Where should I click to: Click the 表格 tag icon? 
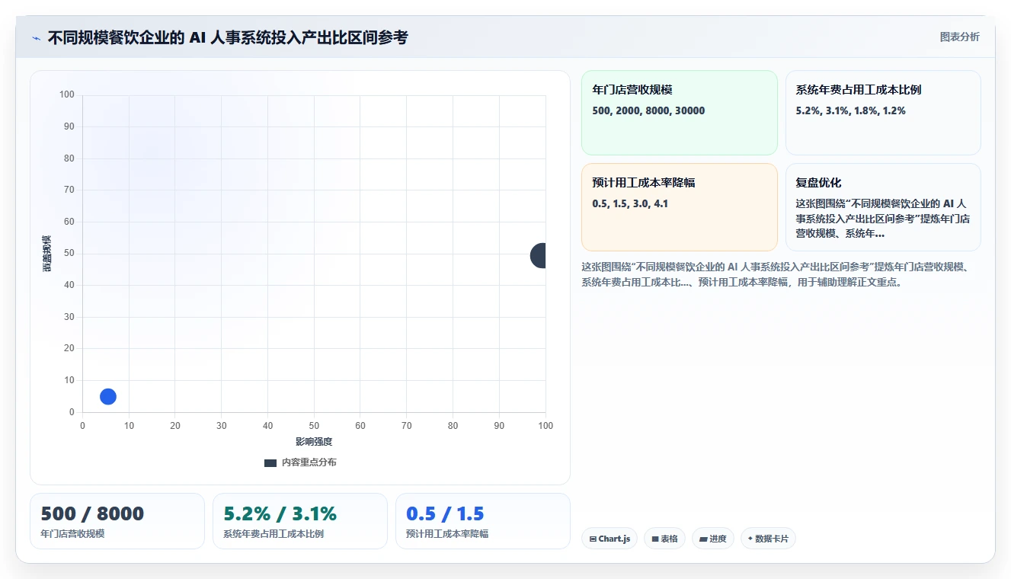click(655, 539)
